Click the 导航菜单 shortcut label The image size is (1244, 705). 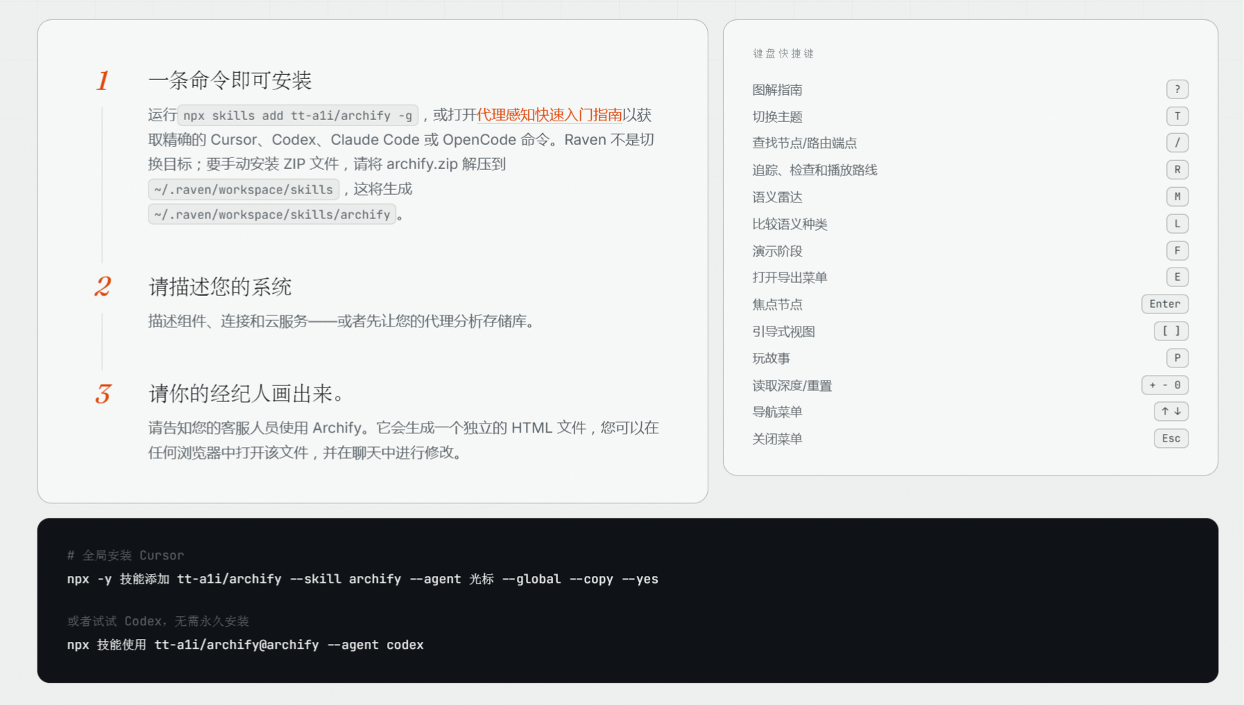tap(778, 412)
